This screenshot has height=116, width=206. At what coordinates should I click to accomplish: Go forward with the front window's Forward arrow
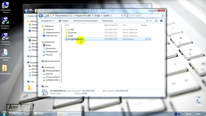[x=45, y=16]
